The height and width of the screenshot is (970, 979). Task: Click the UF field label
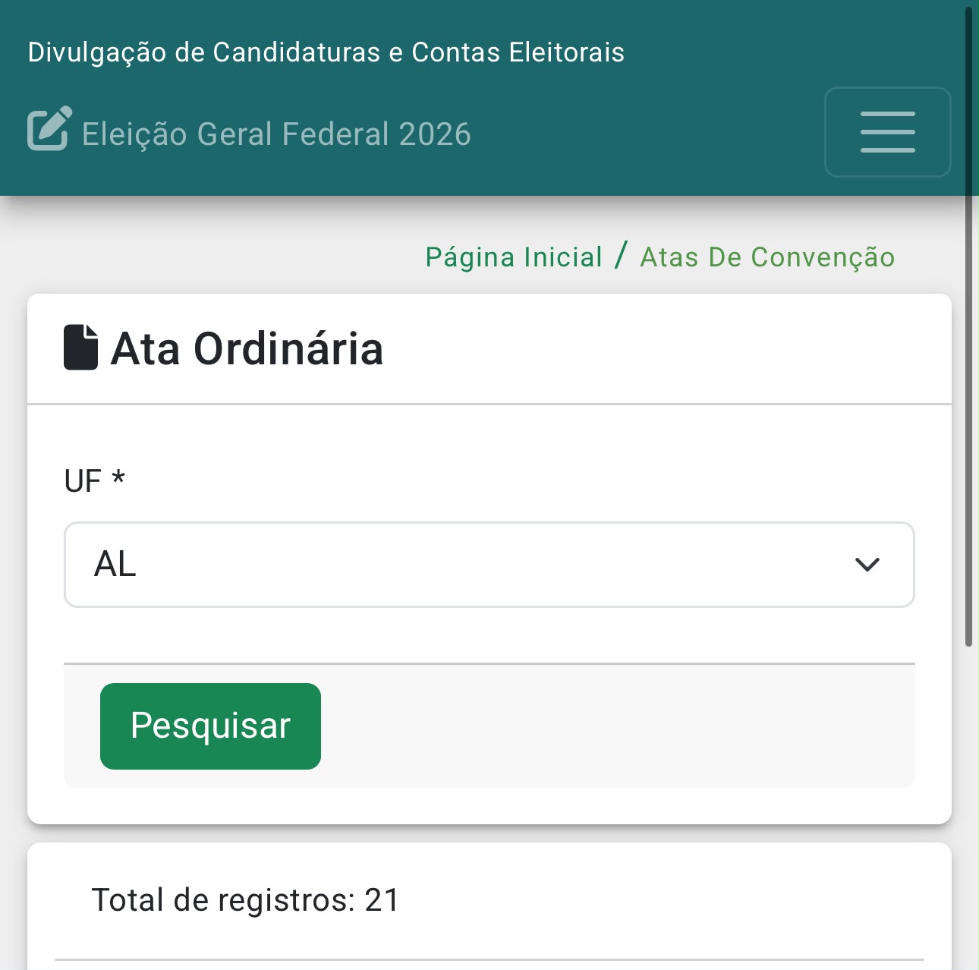(x=83, y=481)
